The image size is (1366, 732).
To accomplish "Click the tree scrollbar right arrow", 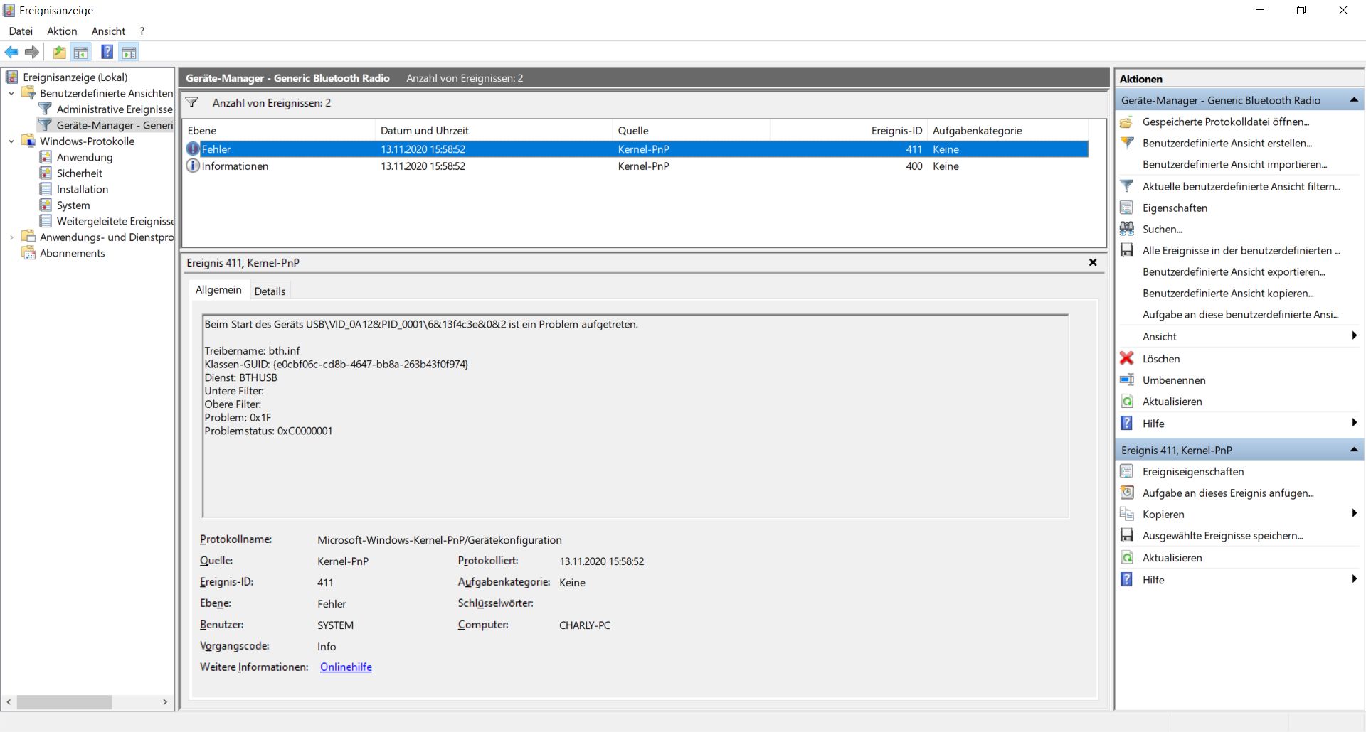I will [x=165, y=702].
